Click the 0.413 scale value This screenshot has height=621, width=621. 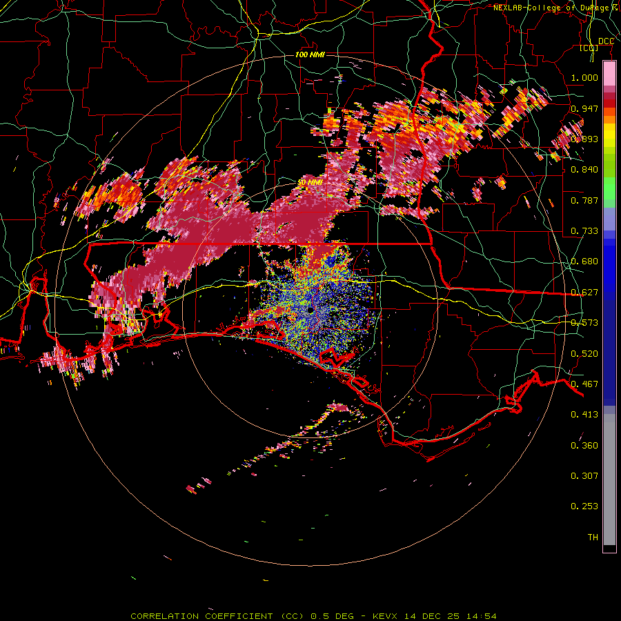click(584, 415)
